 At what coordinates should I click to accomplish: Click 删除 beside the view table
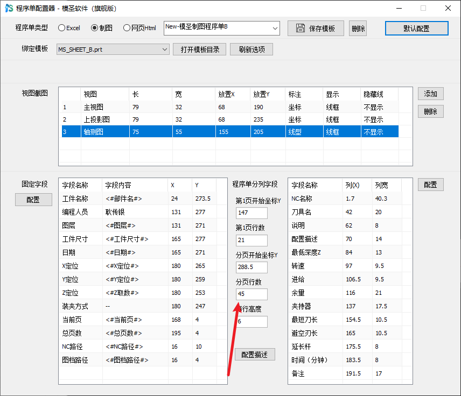pyautogui.click(x=431, y=111)
